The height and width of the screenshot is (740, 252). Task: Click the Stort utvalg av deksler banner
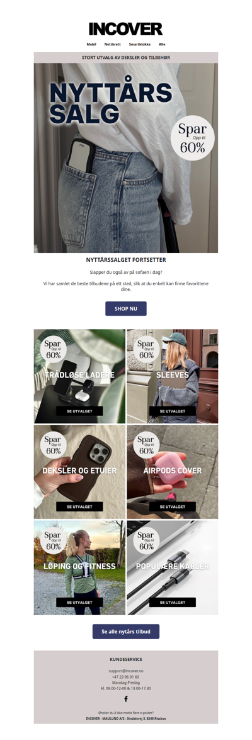click(x=126, y=58)
